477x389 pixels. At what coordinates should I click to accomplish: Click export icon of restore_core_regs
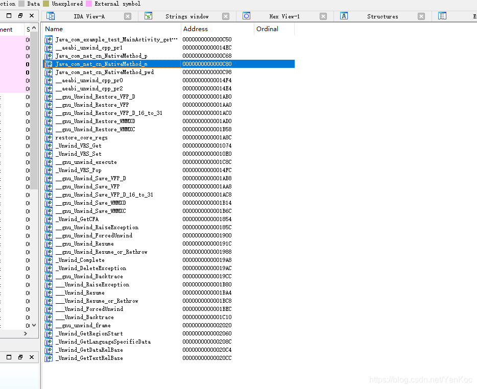[x=49, y=138]
